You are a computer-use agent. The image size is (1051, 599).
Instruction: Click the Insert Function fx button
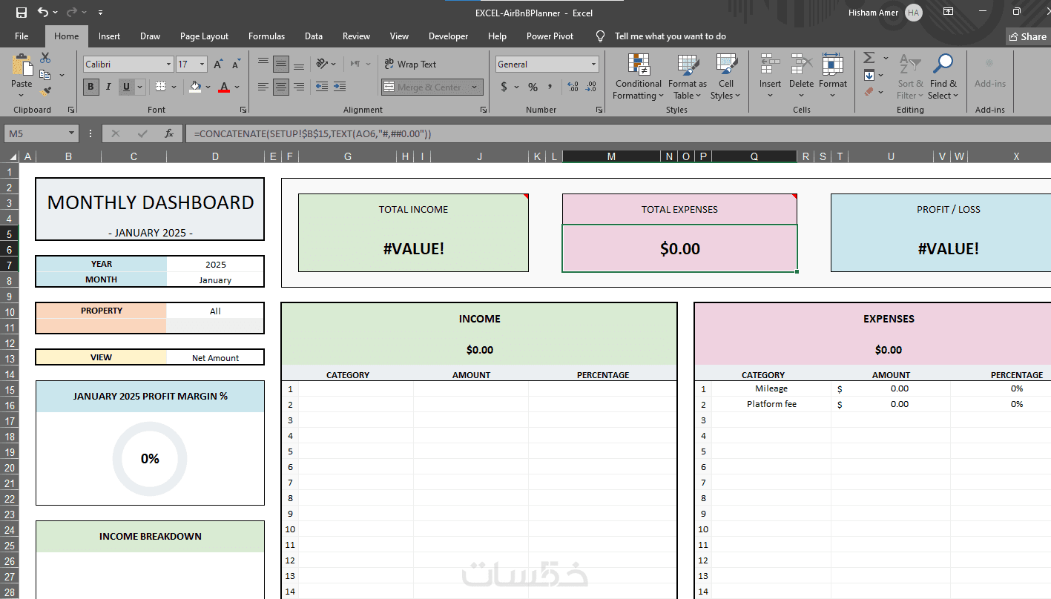[x=169, y=133]
